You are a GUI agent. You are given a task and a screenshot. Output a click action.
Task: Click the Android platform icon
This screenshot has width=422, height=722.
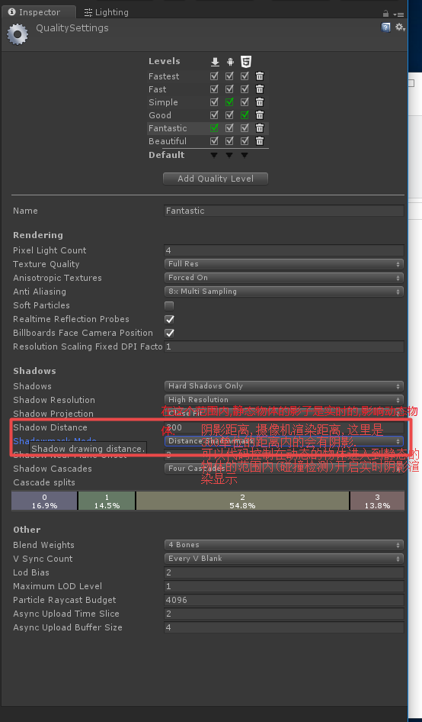230,62
